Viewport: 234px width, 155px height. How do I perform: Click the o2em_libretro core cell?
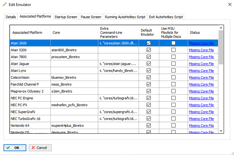pos(74,91)
